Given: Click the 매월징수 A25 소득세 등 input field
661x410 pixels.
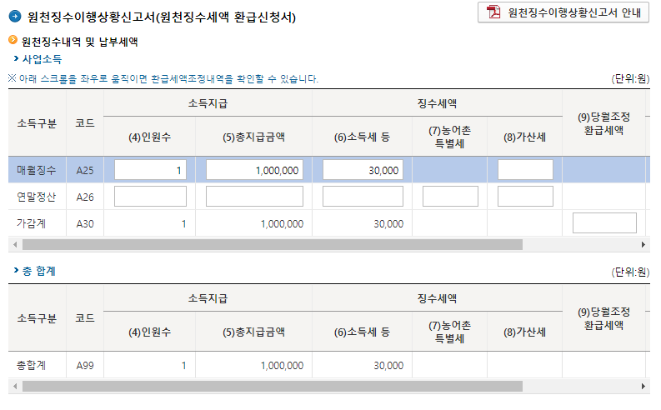Looking at the screenshot, I should click(x=363, y=170).
